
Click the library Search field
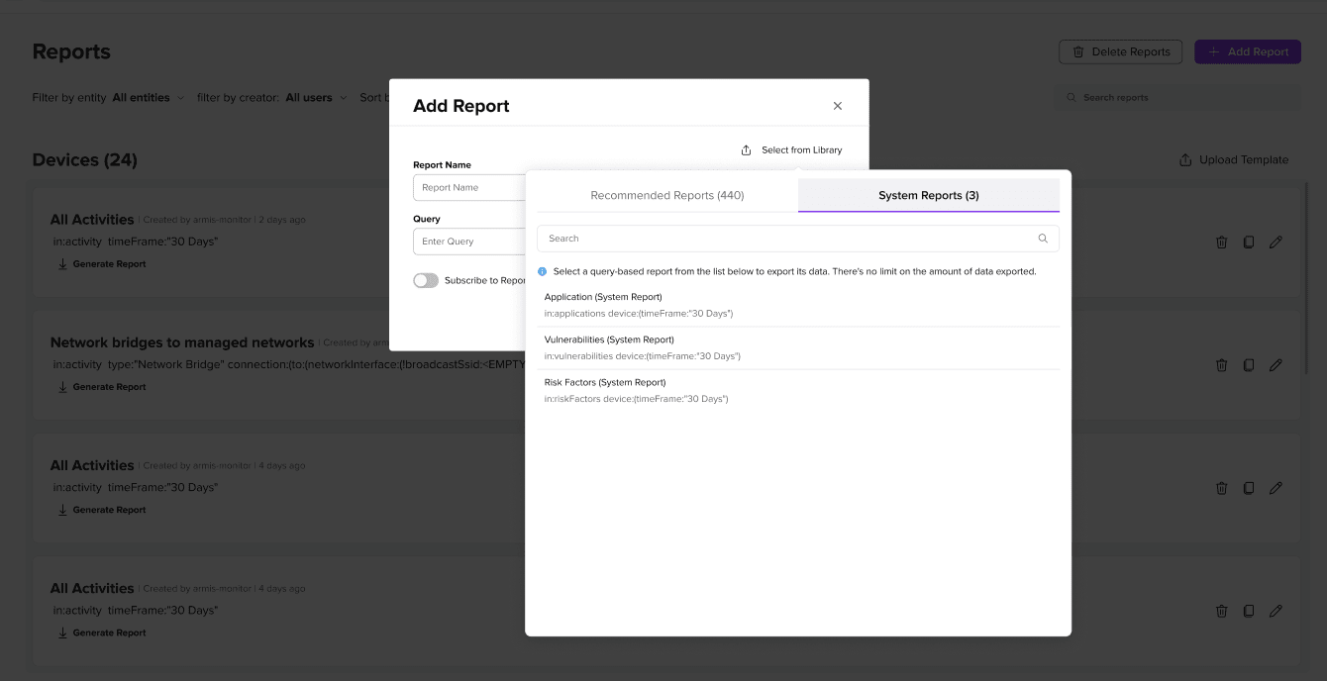point(798,239)
